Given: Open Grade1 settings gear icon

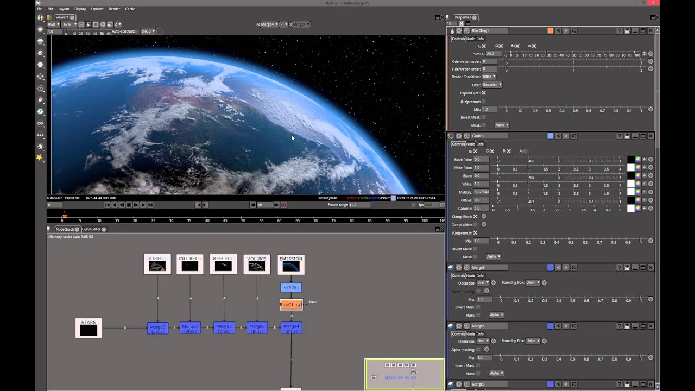Looking at the screenshot, I should [459, 136].
